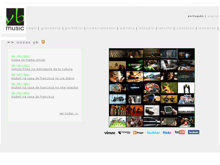Screen dimensions: 220x165
Task: Open the RSS feed icon
Action: 43,42
